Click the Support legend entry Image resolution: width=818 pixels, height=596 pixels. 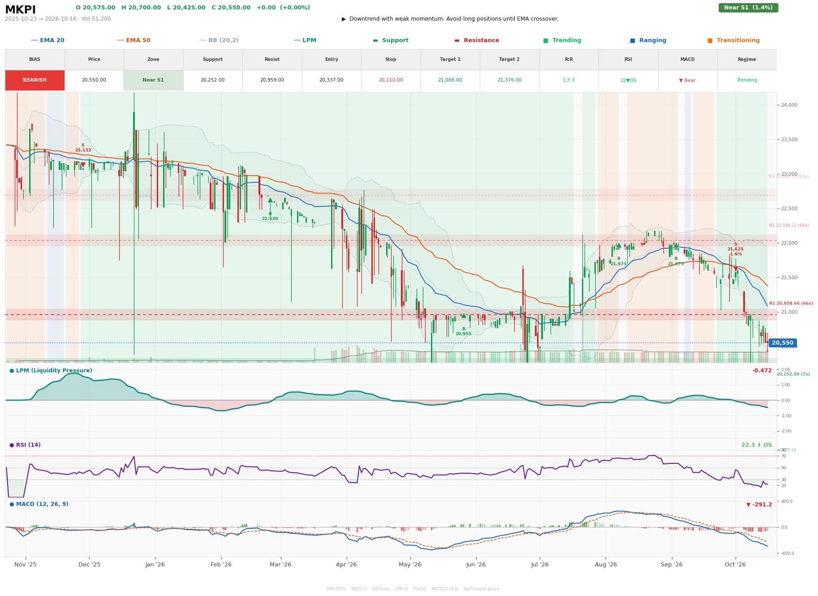(x=391, y=40)
